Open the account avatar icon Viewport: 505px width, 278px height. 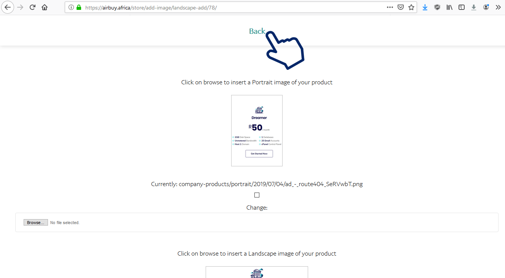tap(486, 7)
